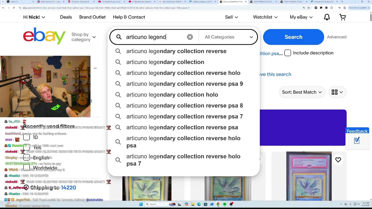Go back in Chrome
Image resolution: width=372 pixels, height=209 pixels.
tap(3, 8)
